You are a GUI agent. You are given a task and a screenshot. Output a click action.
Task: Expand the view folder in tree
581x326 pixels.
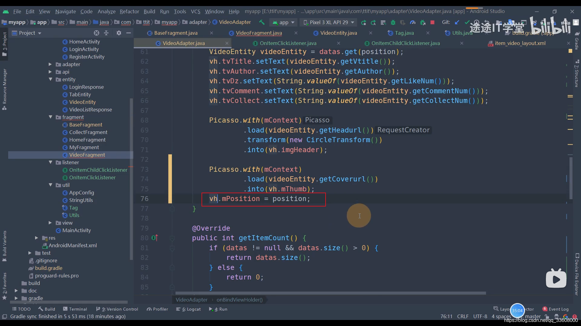point(50,223)
